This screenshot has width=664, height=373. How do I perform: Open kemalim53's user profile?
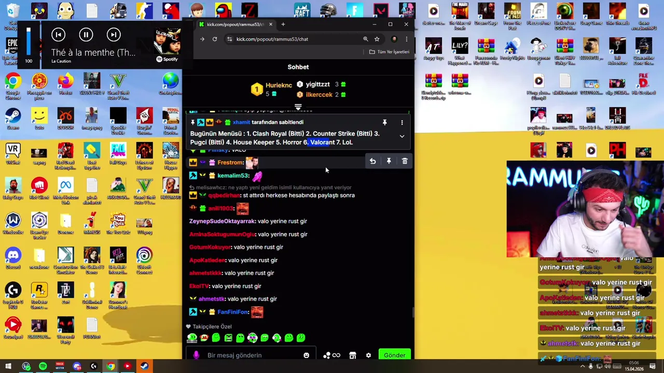click(x=233, y=176)
